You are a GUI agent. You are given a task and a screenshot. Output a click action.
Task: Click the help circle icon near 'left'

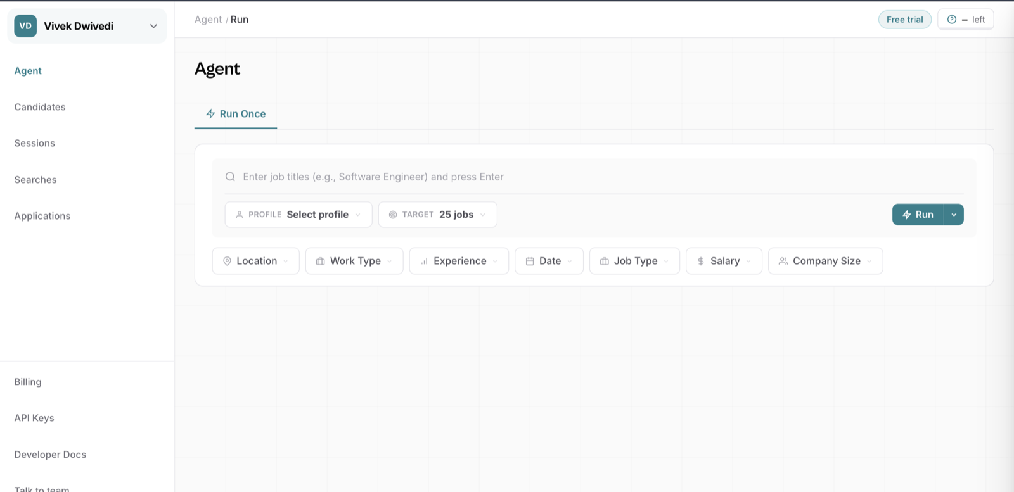(951, 20)
